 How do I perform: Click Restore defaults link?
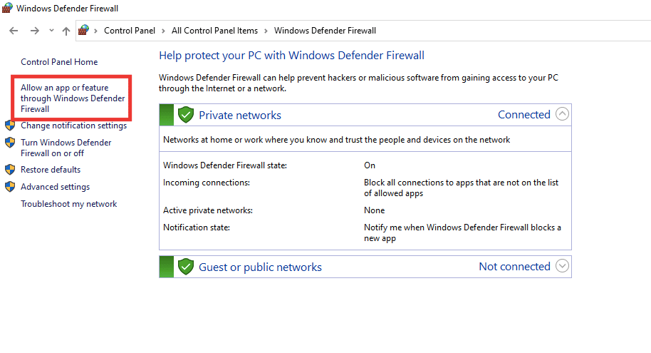click(x=51, y=170)
